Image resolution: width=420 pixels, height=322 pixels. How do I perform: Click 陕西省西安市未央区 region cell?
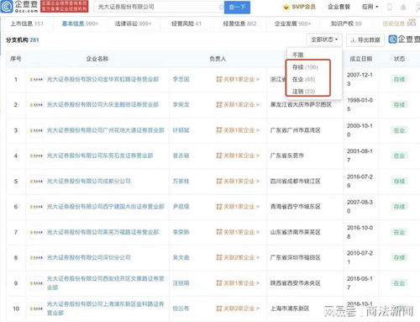[x=296, y=283]
